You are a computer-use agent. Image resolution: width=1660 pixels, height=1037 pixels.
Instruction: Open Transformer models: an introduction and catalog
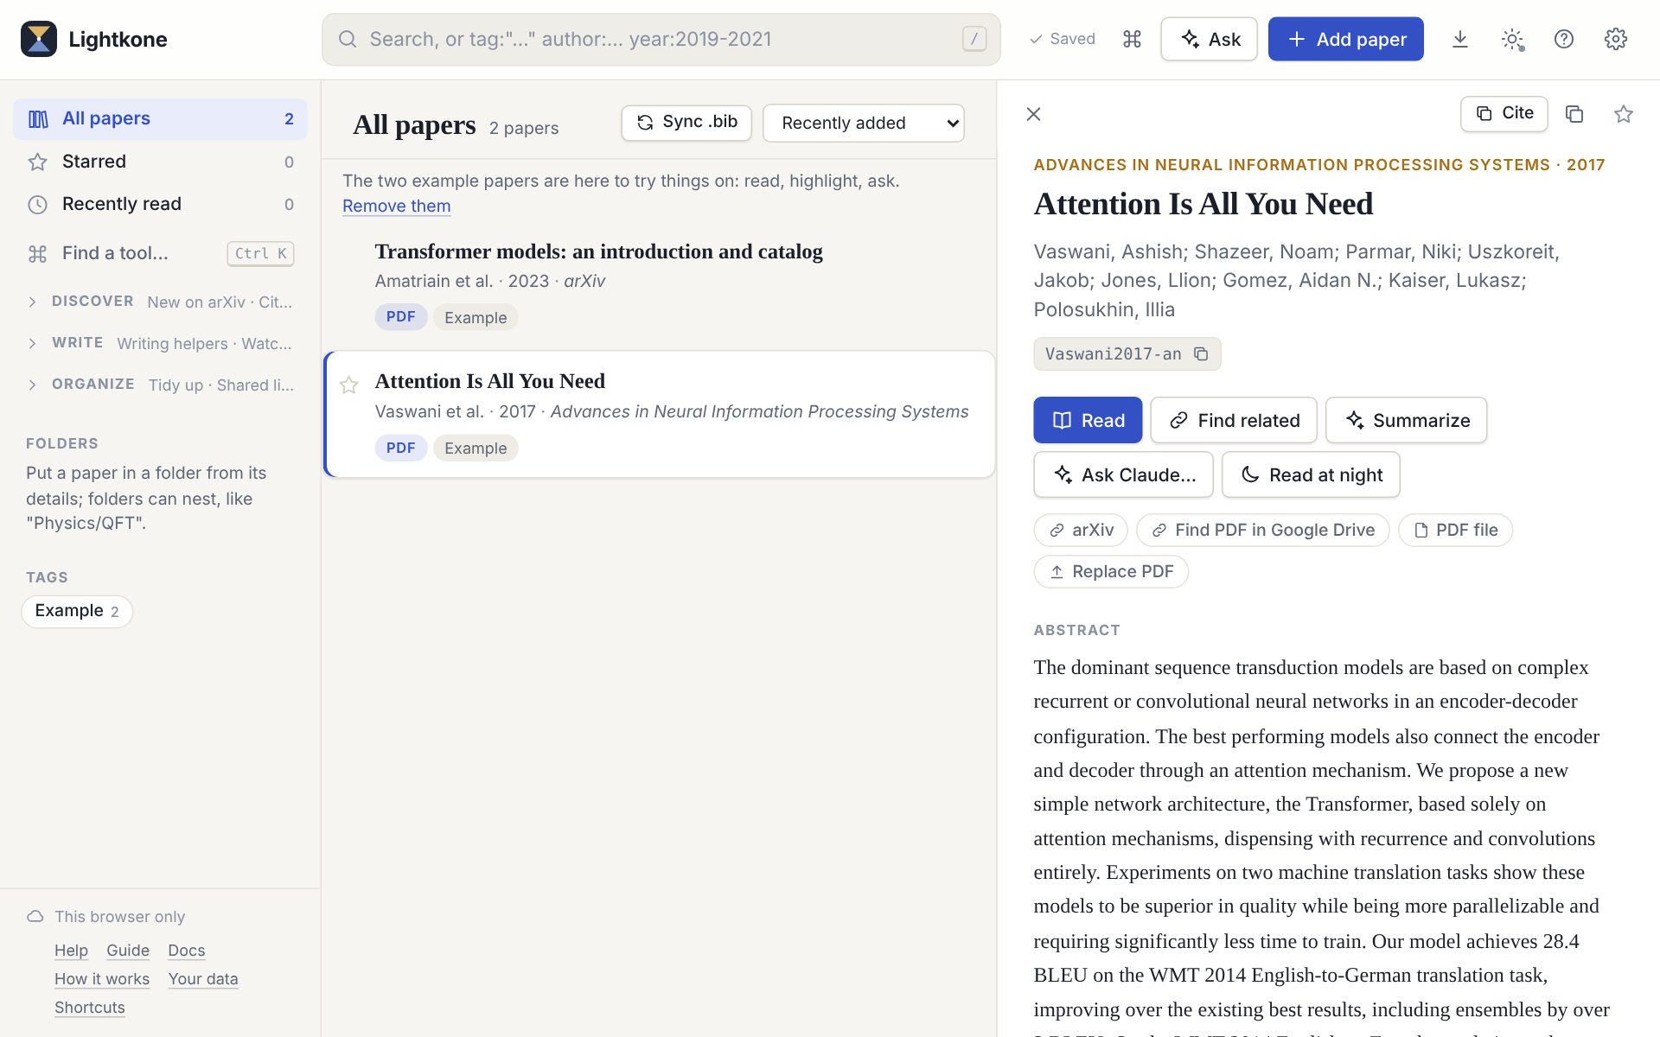(x=598, y=251)
